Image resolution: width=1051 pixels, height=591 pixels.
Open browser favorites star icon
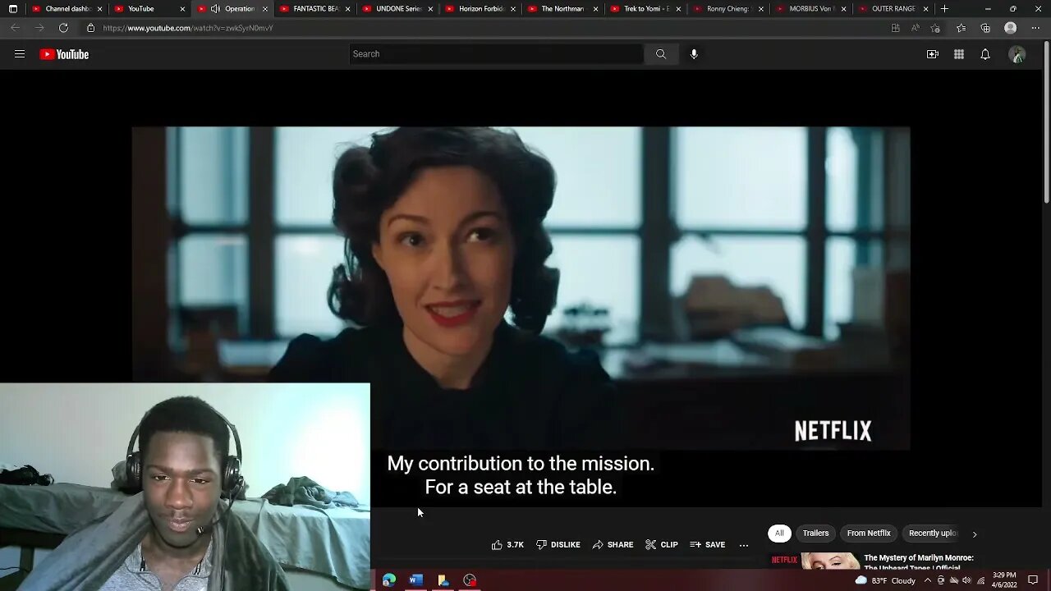[x=962, y=28]
